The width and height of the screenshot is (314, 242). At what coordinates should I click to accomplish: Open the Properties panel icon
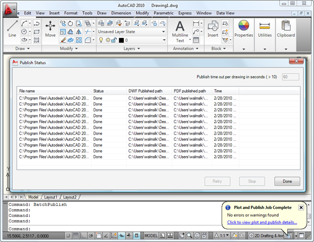[243, 29]
